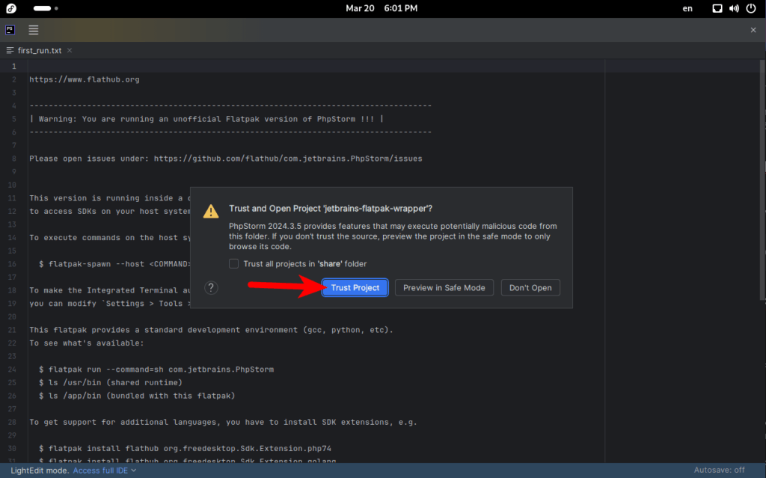The width and height of the screenshot is (766, 478).
Task: Open the hamburger main menu
Action: click(x=33, y=30)
